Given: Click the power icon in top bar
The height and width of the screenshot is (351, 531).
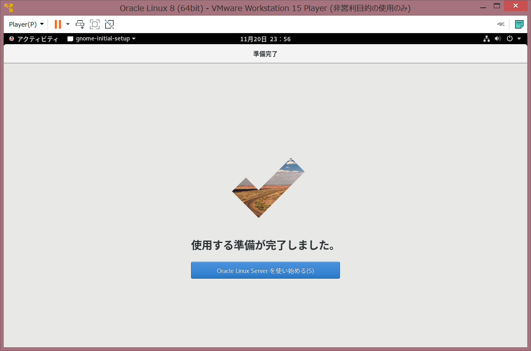Looking at the screenshot, I should click(509, 39).
